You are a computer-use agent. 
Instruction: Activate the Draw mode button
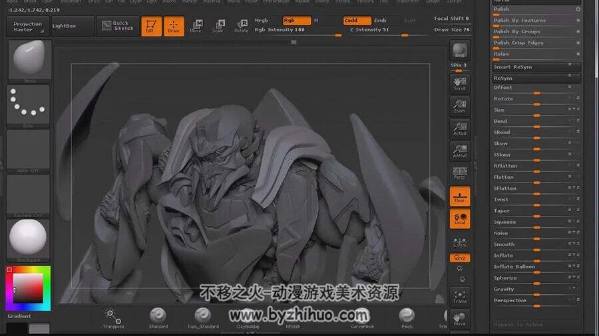(174, 27)
